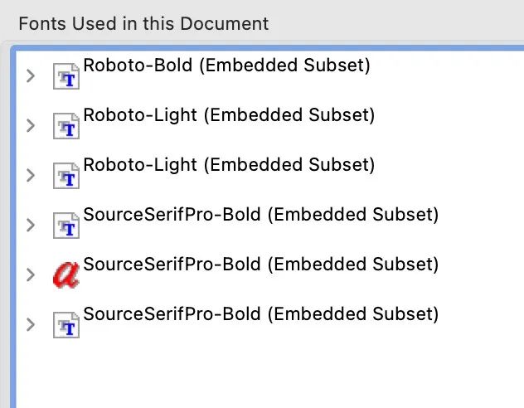Select the second Roboto-Light (Embedded Subset) label
Viewport: 524px width, 408px height.
(229, 164)
